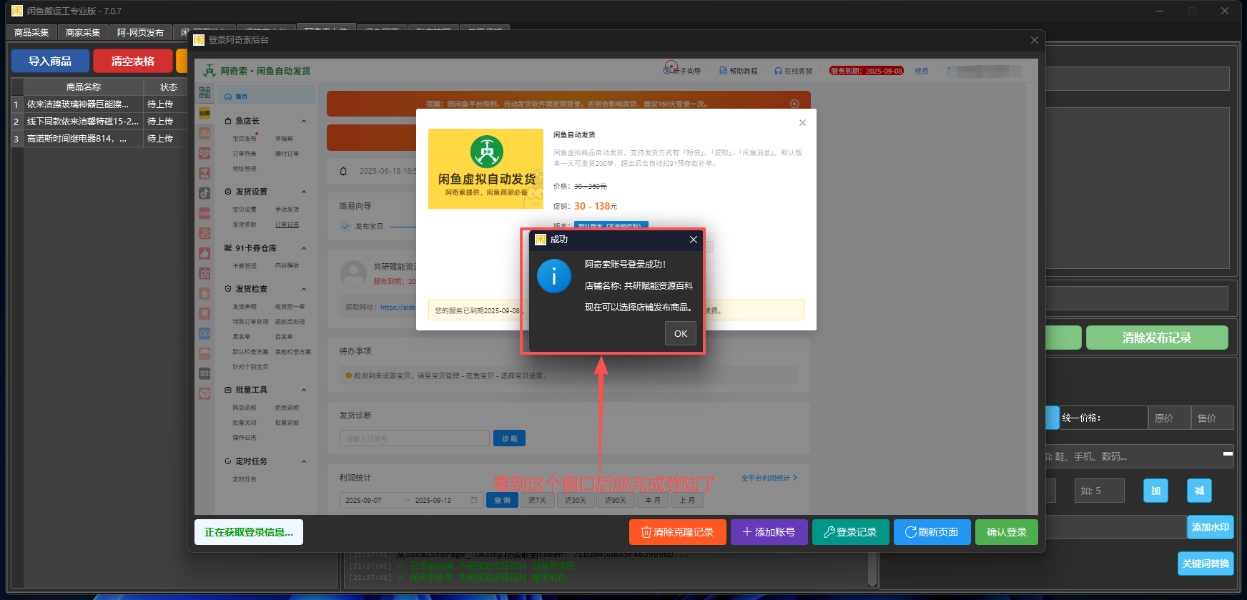The height and width of the screenshot is (600, 1247).
Task: Click the order number input field
Action: (414, 438)
